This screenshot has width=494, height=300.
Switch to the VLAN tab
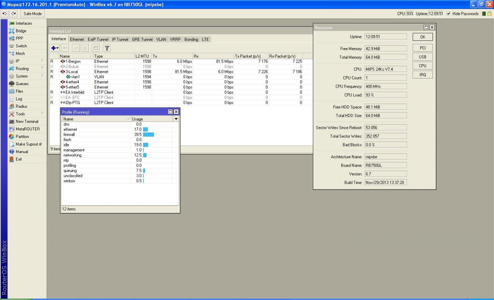pyautogui.click(x=161, y=40)
